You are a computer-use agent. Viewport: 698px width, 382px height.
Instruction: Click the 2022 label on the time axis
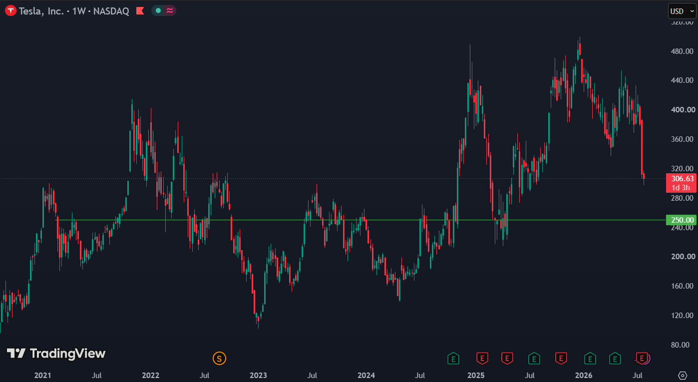click(150, 376)
